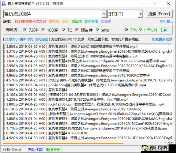This screenshot has height=153, width=176.
Task: Click hot search 1931刺杀宋子文之谜
Action: (x=30, y=21)
